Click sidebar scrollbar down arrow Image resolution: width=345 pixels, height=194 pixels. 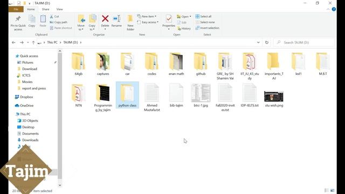[x=60, y=185]
